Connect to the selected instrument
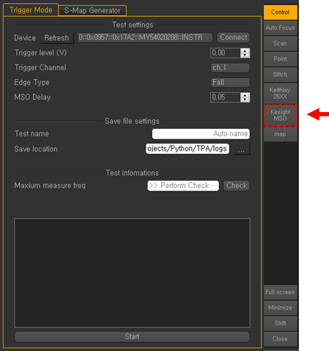The image size is (329, 351). pos(233,37)
